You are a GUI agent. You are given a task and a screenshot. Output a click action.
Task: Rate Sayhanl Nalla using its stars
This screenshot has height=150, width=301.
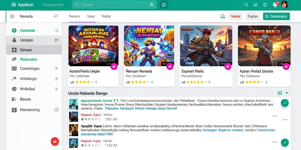[x=197, y=82]
